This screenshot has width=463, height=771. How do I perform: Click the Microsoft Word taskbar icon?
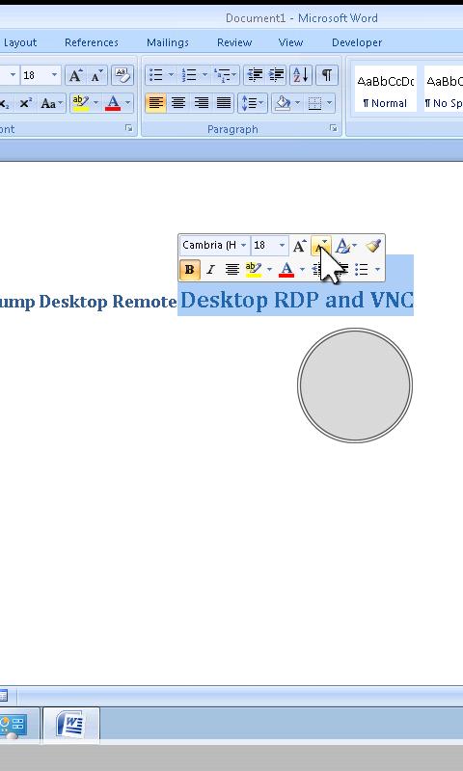click(x=71, y=725)
